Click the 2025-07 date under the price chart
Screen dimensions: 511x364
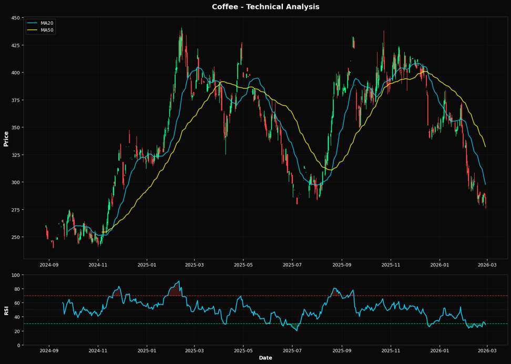coord(292,265)
